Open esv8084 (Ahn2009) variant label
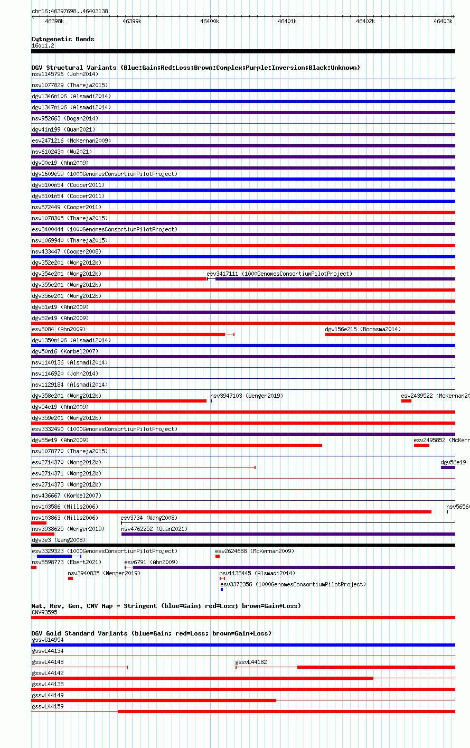Image resolution: width=470 pixels, height=748 pixels. click(x=59, y=329)
